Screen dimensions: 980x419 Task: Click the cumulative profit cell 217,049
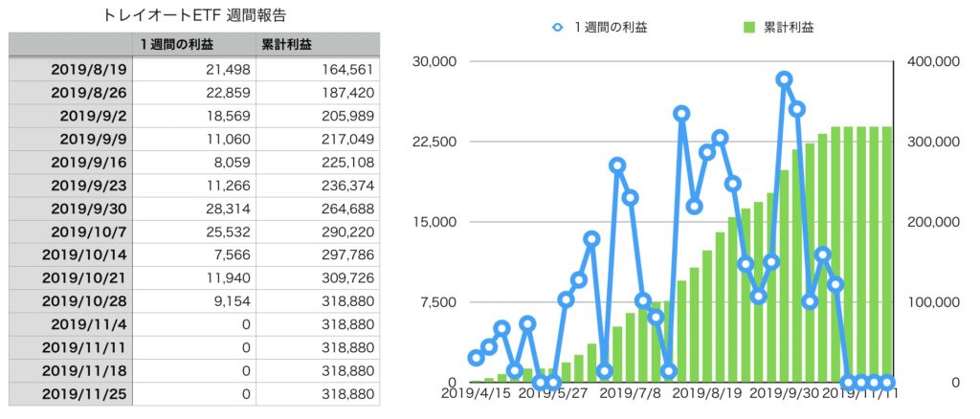pos(318,139)
